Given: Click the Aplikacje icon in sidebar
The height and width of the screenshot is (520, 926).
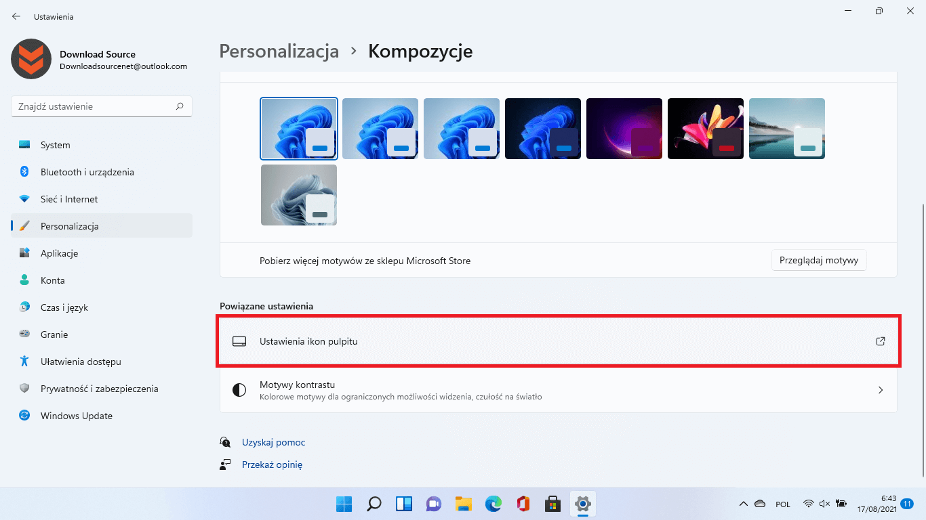Looking at the screenshot, I should 24,253.
